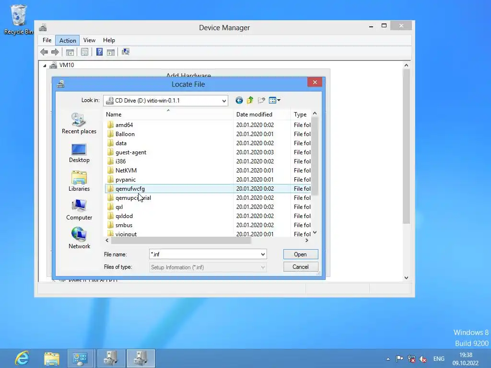Expand the Look in drive dropdown
This screenshot has width=491, height=368.
point(224,101)
